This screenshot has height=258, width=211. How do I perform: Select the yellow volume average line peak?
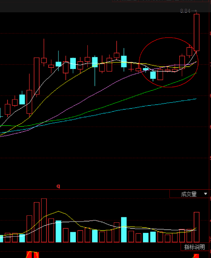pos(58,211)
